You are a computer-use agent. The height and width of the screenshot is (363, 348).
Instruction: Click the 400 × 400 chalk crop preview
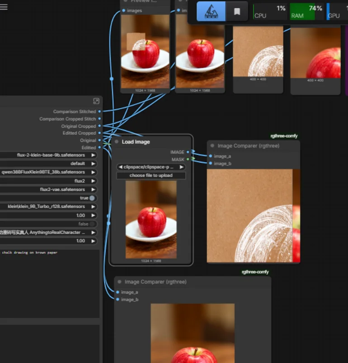pyautogui.click(x=258, y=51)
